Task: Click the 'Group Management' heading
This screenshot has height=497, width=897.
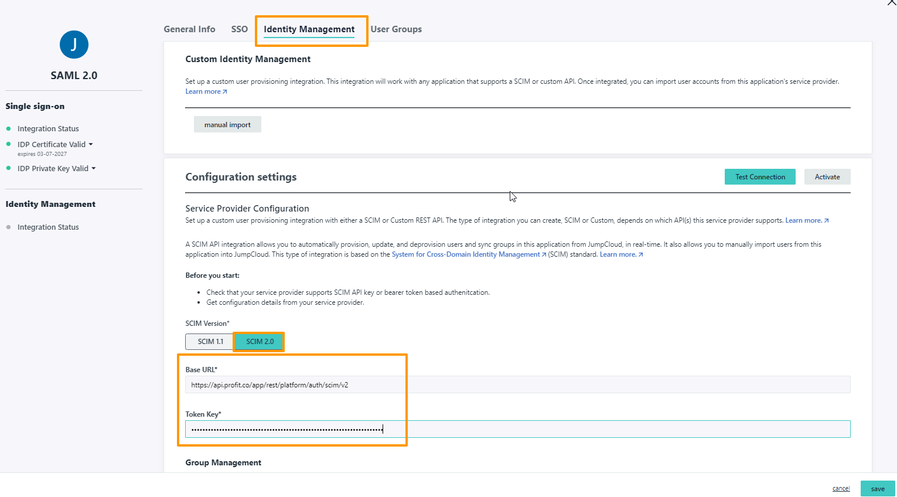Action: coord(223,463)
